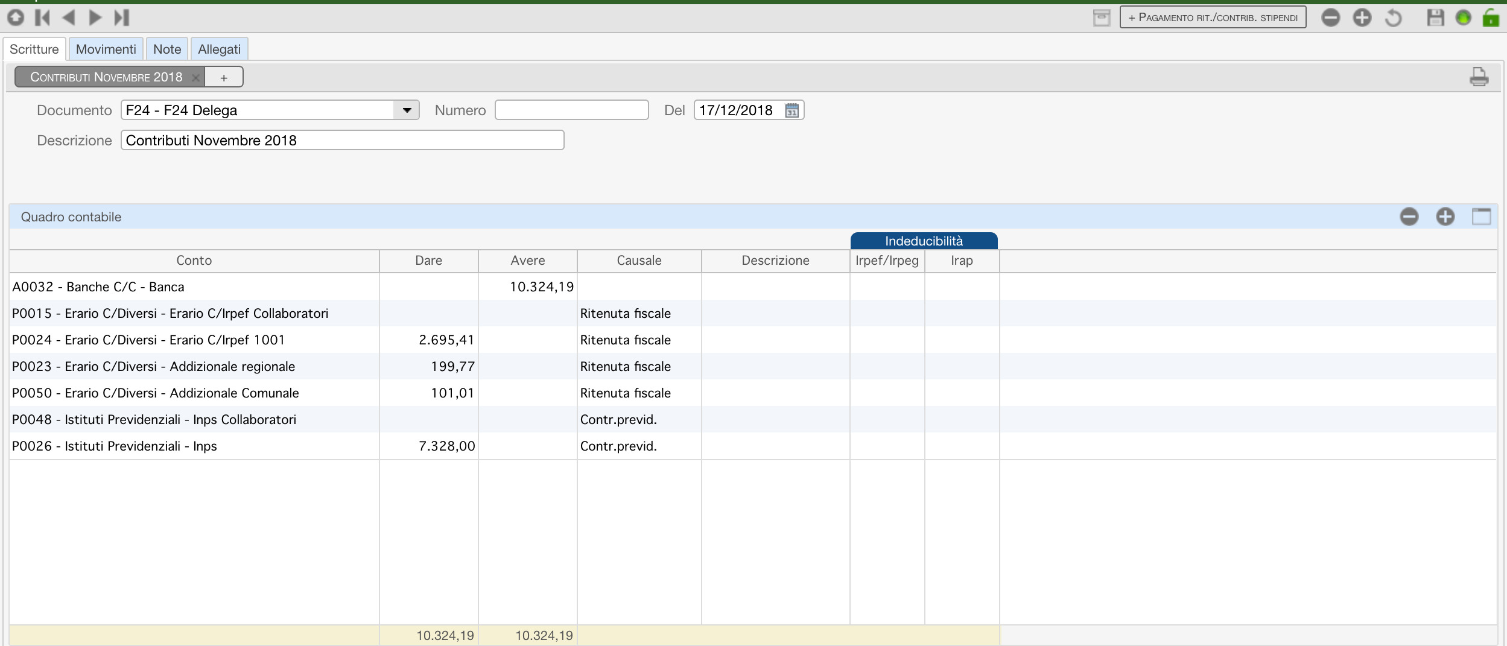This screenshot has height=646, width=1507.
Task: Click Dare amount 101,01
Action: [x=452, y=393]
